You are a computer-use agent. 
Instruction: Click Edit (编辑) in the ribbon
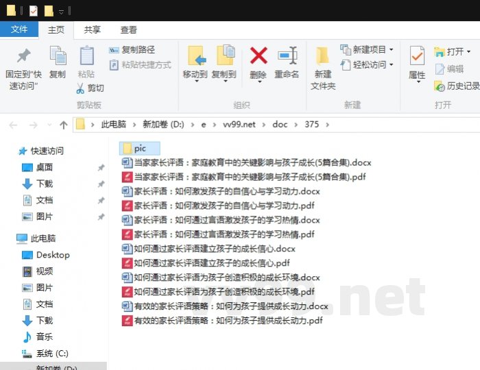click(449, 69)
